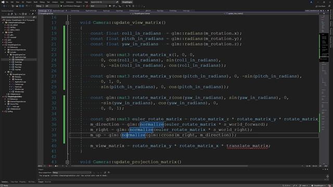This screenshot has width=333, height=187.
Task: Open the account profile icon
Action: point(311,2)
